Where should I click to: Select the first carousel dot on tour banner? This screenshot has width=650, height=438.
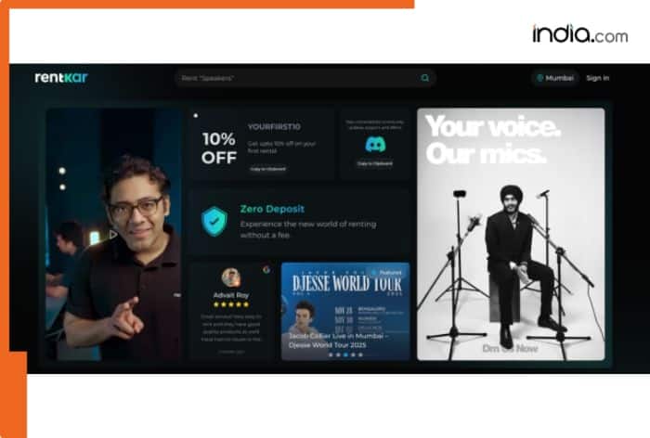(331, 354)
